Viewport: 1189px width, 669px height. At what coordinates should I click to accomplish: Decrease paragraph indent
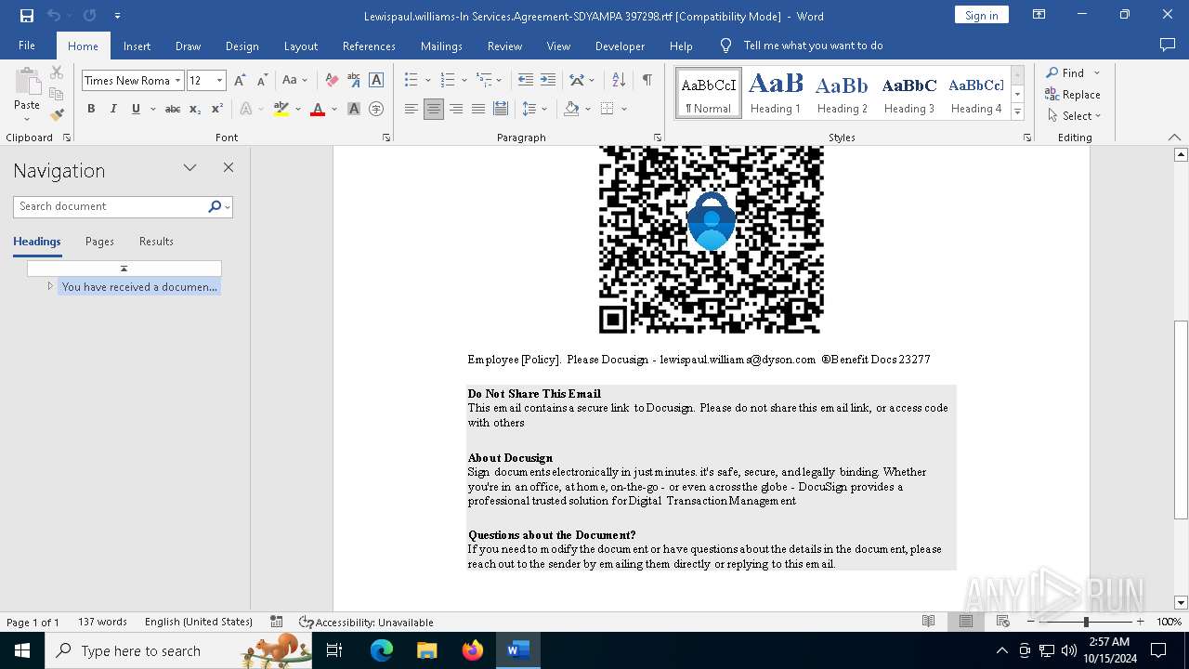(x=526, y=81)
